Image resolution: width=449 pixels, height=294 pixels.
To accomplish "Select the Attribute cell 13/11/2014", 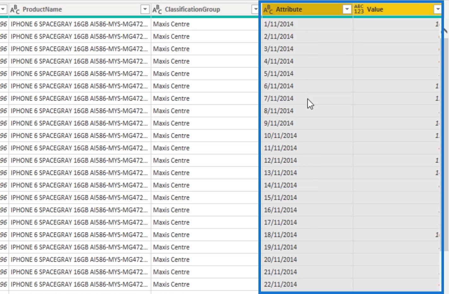I will [307, 173].
